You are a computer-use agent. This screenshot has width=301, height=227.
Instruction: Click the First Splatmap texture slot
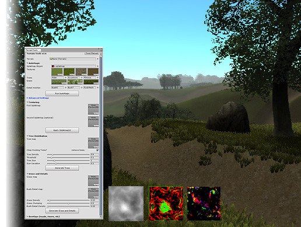coord(93,109)
